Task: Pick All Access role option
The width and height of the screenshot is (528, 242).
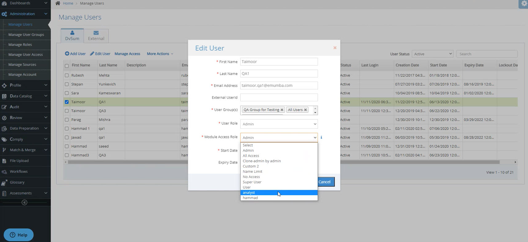Action: [279, 156]
